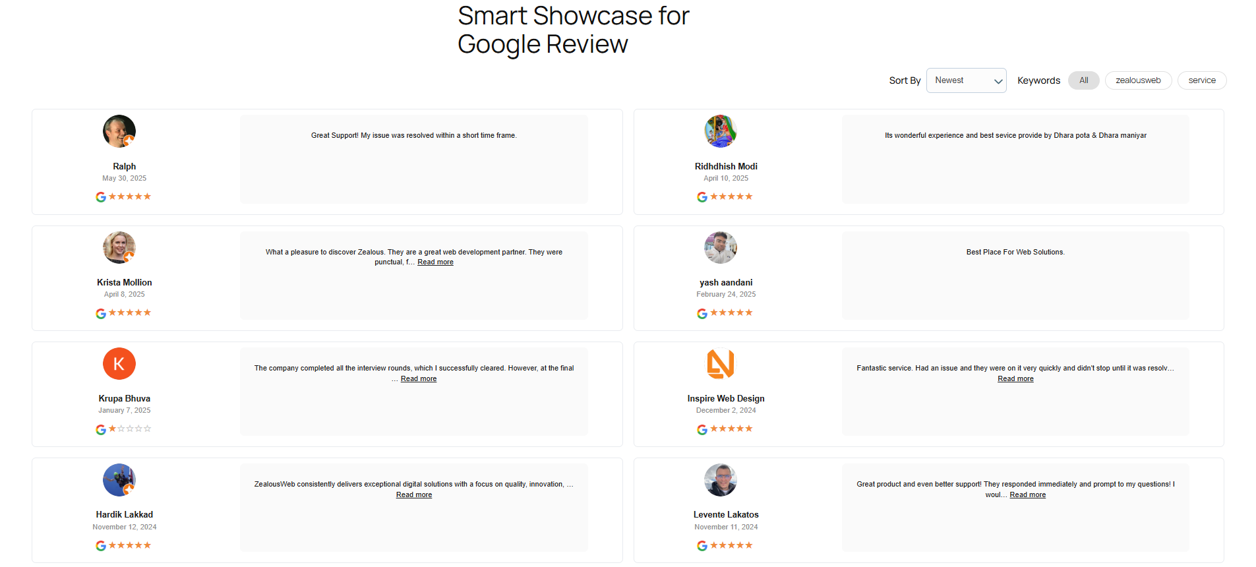This screenshot has height=567, width=1256.
Task: Click Levente Lakatos's profile photo
Action: click(x=721, y=480)
